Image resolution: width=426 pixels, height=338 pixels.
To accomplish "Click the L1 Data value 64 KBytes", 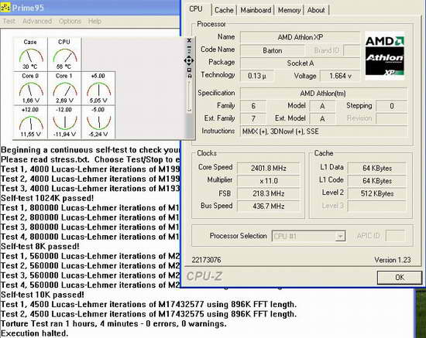I will pos(377,168).
